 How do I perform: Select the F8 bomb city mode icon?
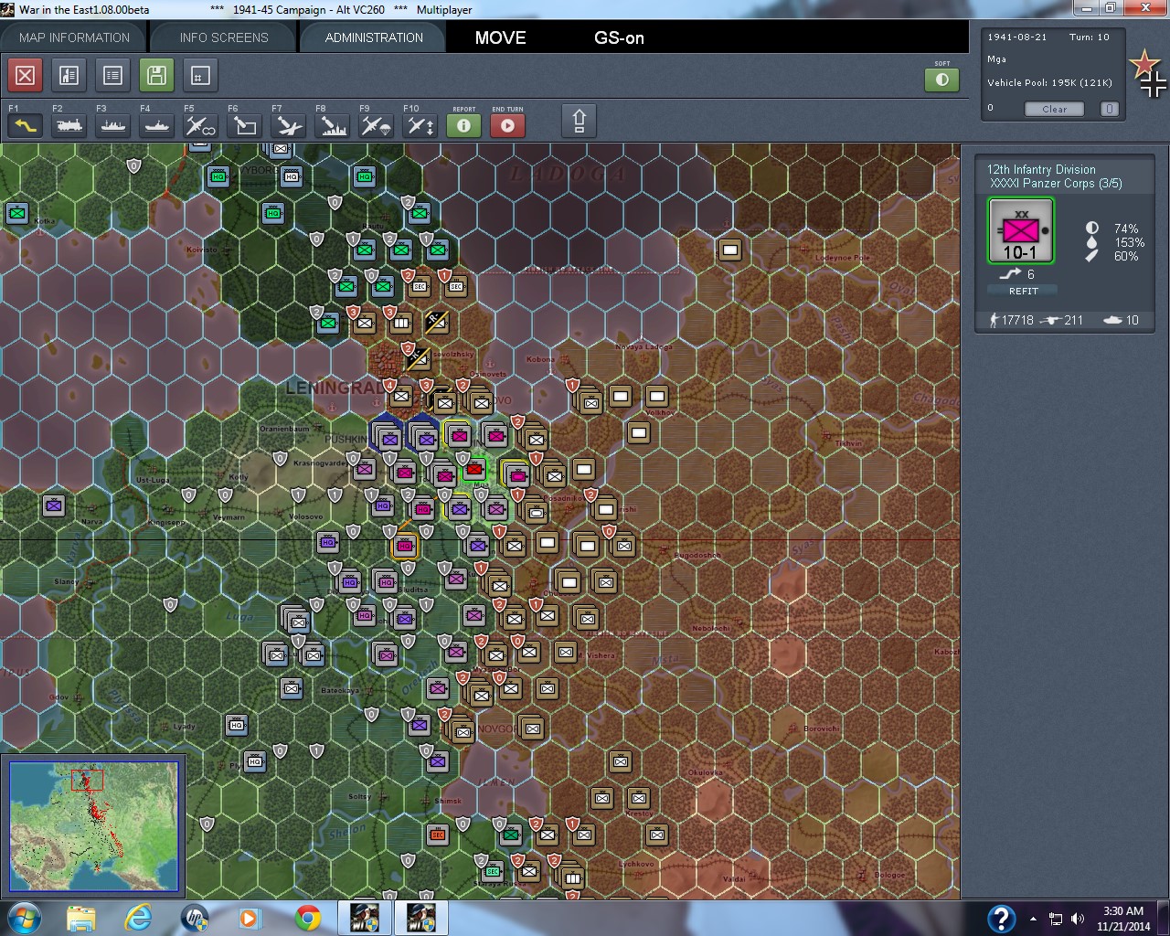[332, 125]
